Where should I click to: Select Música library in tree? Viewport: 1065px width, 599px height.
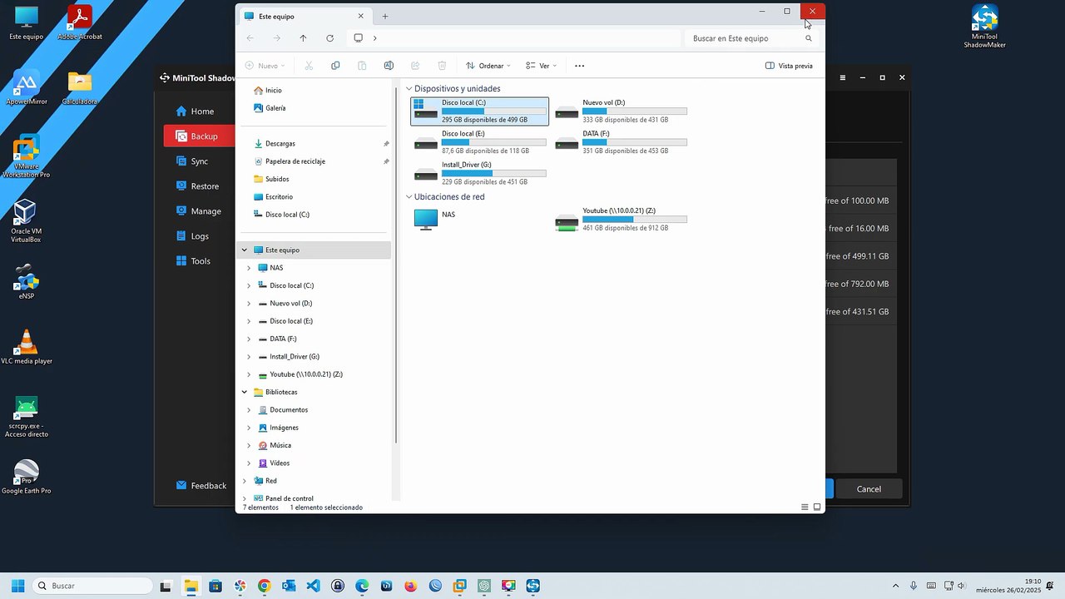[275, 446]
